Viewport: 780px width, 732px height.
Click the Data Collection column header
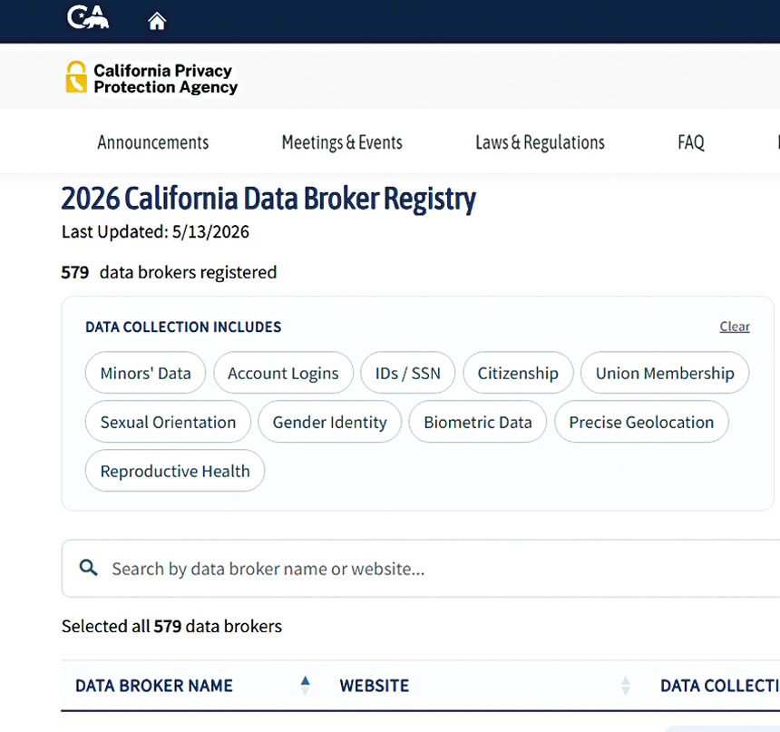pyautogui.click(x=720, y=686)
